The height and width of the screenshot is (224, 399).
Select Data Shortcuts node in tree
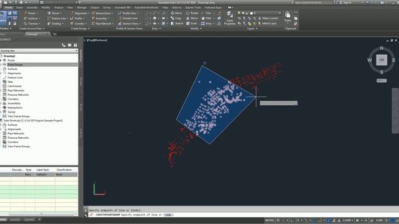tap(33, 121)
